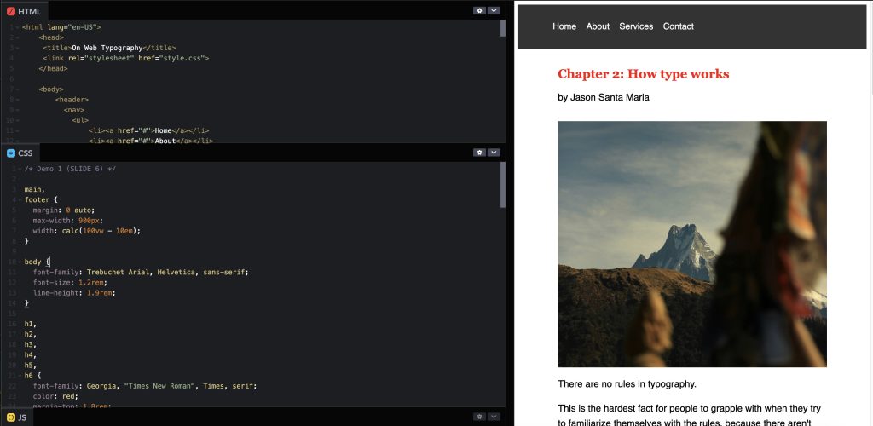Image resolution: width=873 pixels, height=426 pixels.
Task: Click the mountain photo in preview
Action: (692, 245)
